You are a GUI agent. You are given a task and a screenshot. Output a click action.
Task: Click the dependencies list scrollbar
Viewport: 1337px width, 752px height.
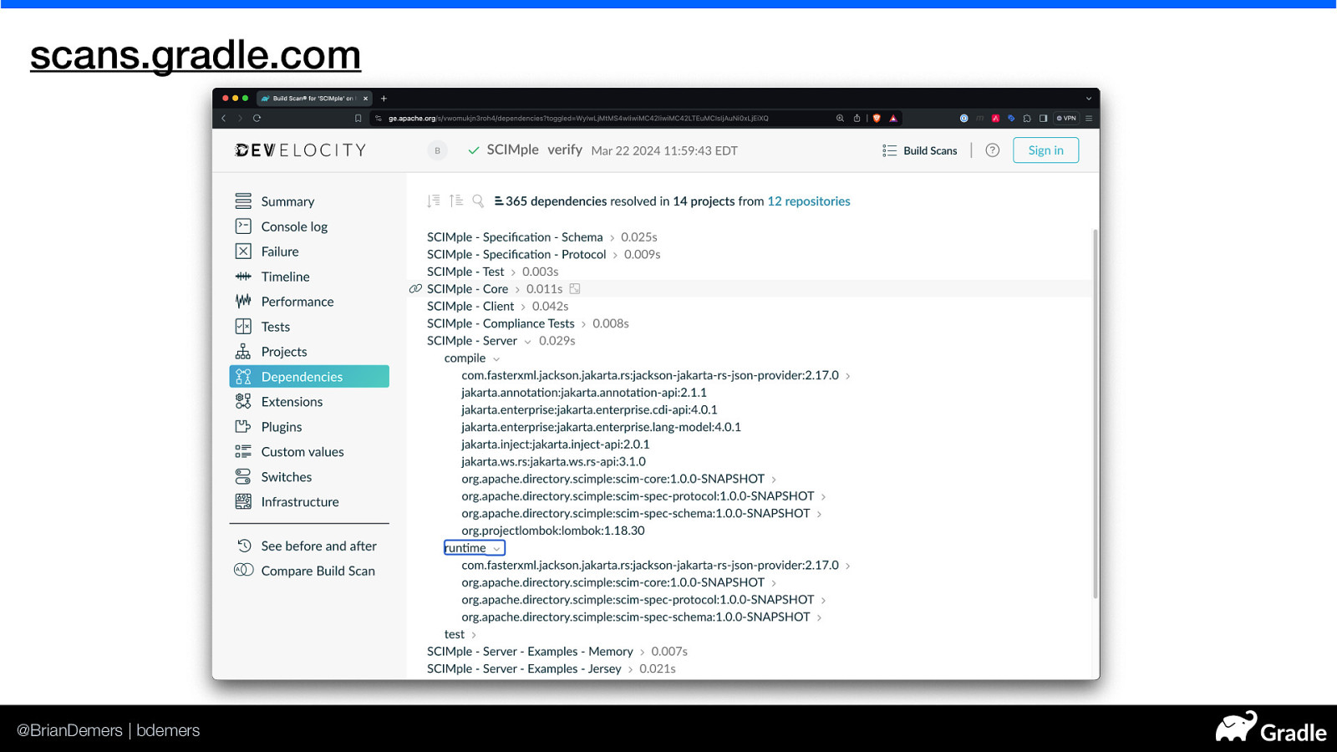(1095, 414)
